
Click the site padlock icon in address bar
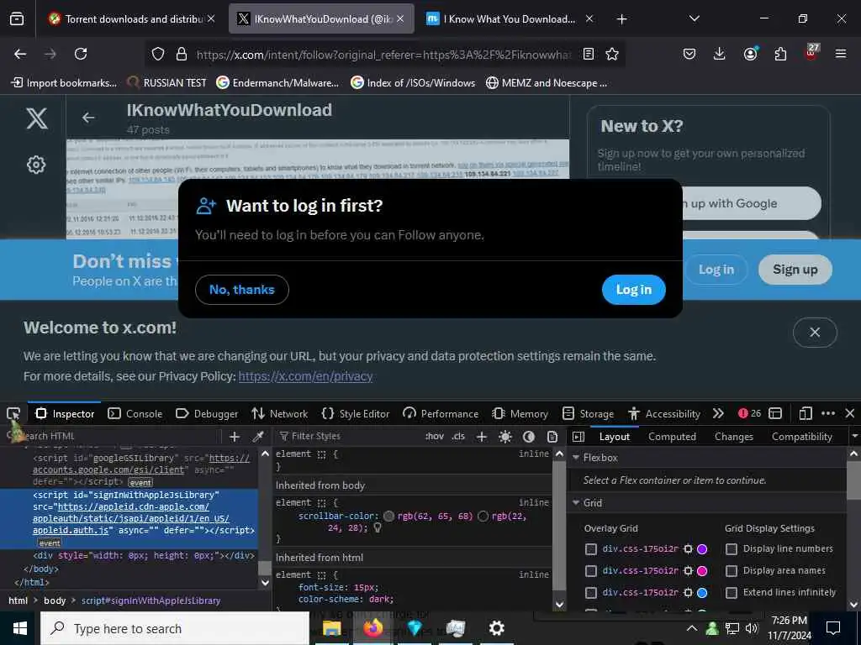click(x=182, y=54)
